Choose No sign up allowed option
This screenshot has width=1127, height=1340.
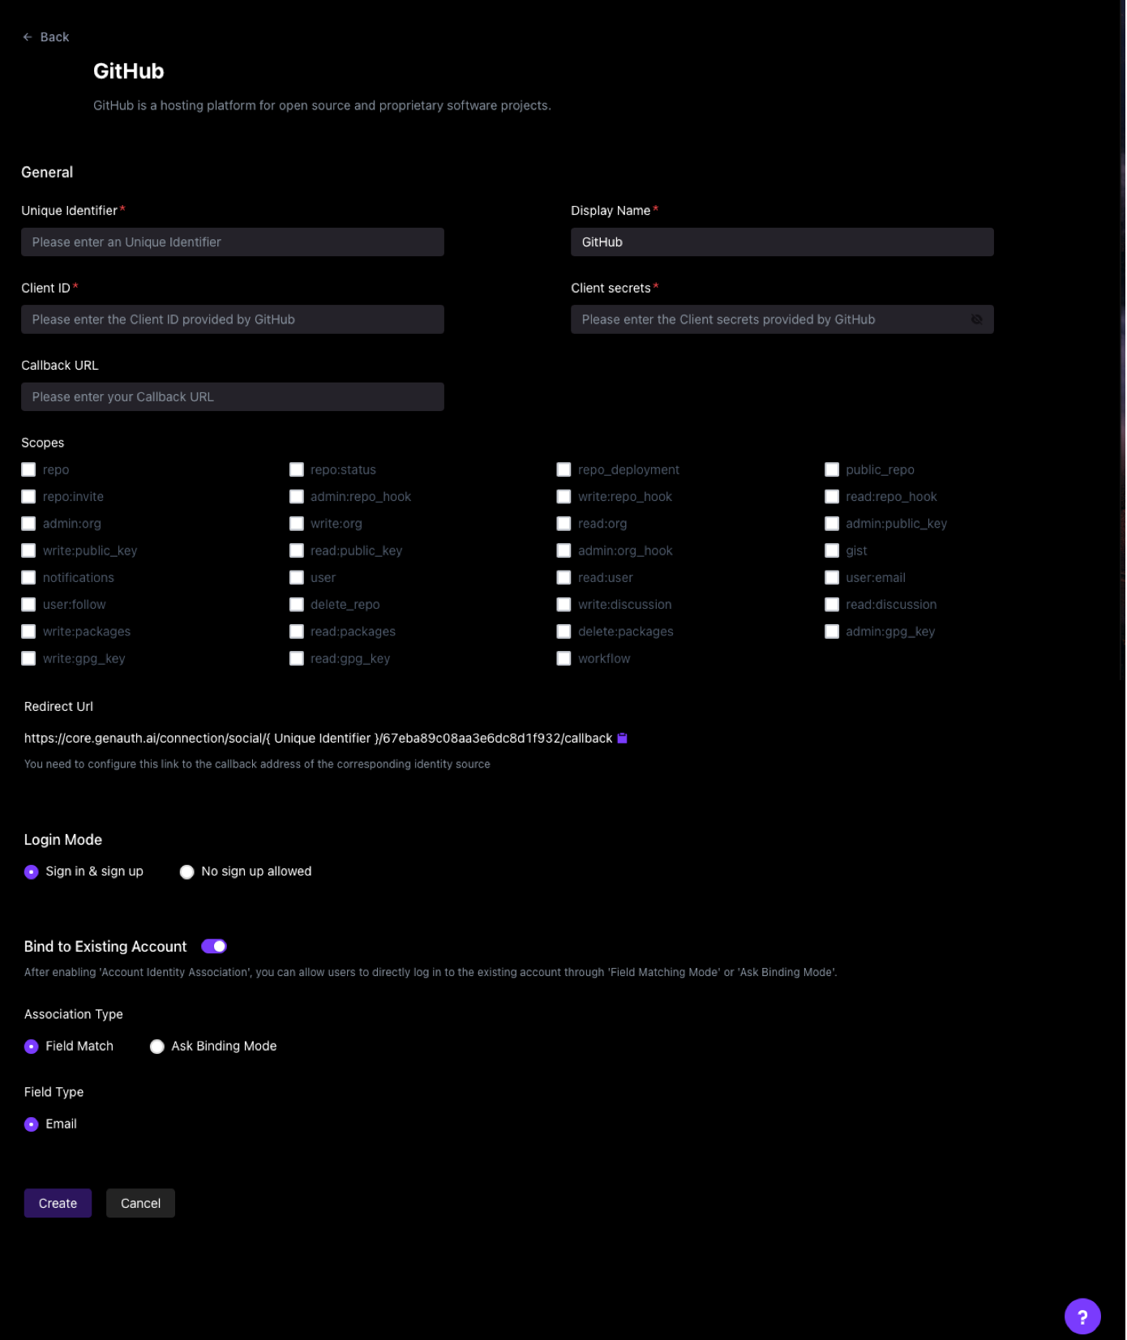tap(187, 872)
